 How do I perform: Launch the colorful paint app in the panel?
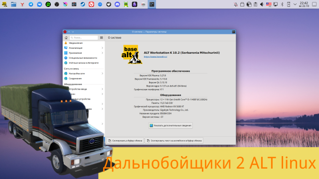[65, 4]
